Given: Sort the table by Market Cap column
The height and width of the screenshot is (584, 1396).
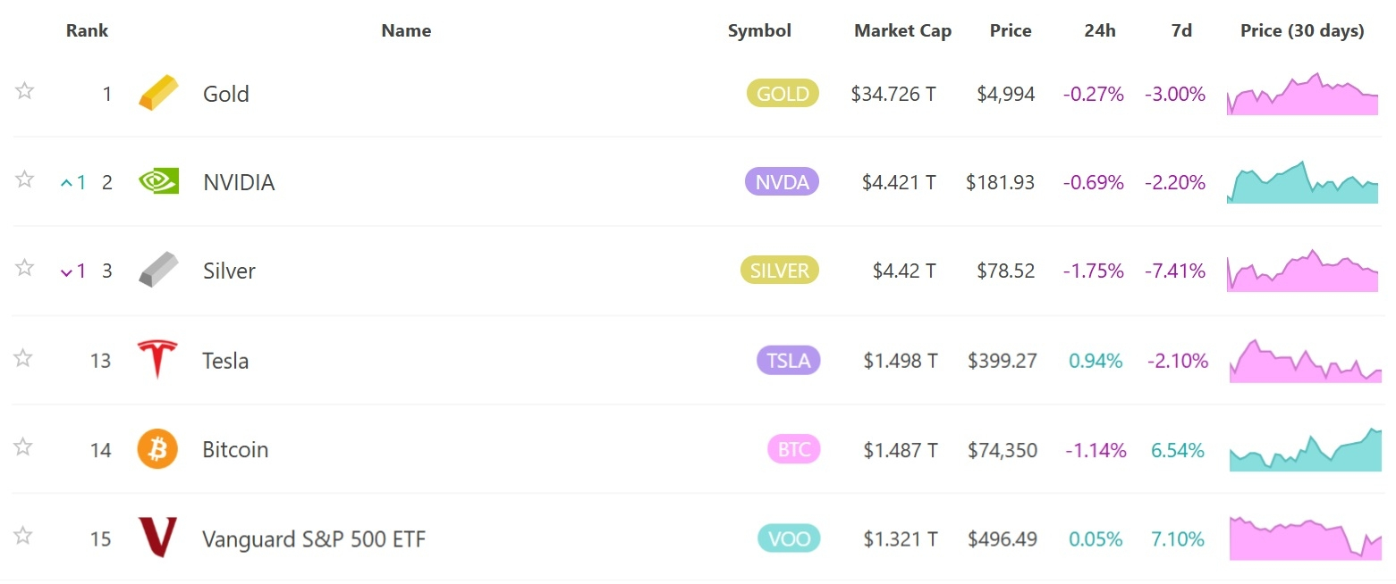Looking at the screenshot, I should [x=902, y=30].
